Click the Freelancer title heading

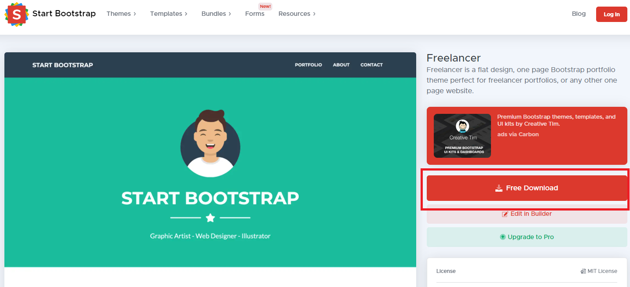tap(454, 58)
